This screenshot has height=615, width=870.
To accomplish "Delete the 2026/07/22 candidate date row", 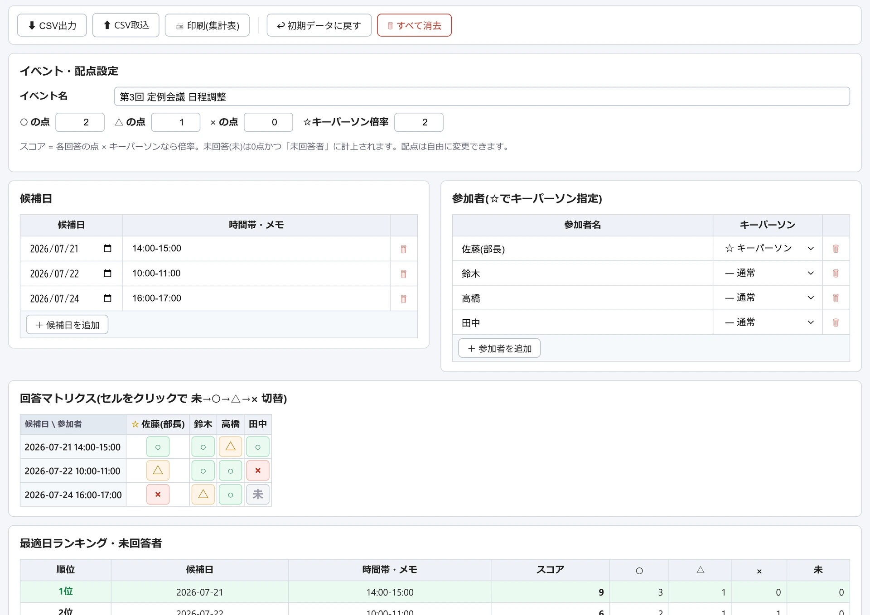I will 403,274.
